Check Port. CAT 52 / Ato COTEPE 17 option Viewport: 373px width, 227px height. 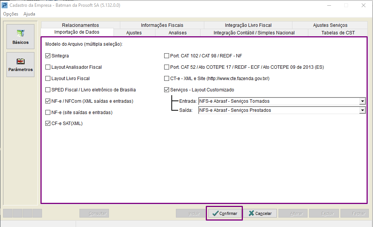tap(166, 67)
